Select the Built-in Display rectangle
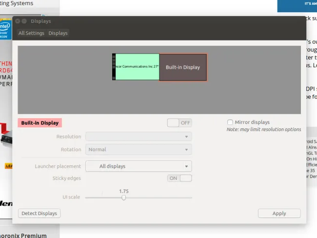The height and width of the screenshot is (238, 317). coord(183,67)
